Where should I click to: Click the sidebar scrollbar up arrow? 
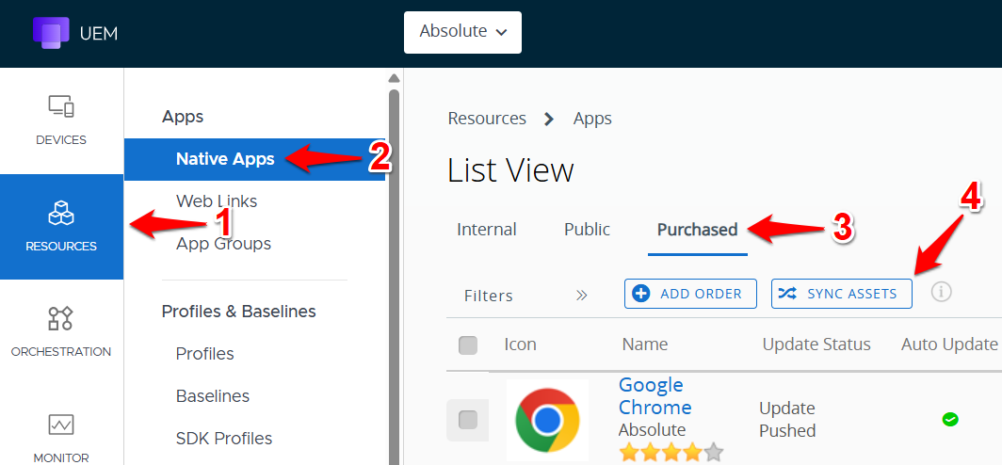point(395,78)
